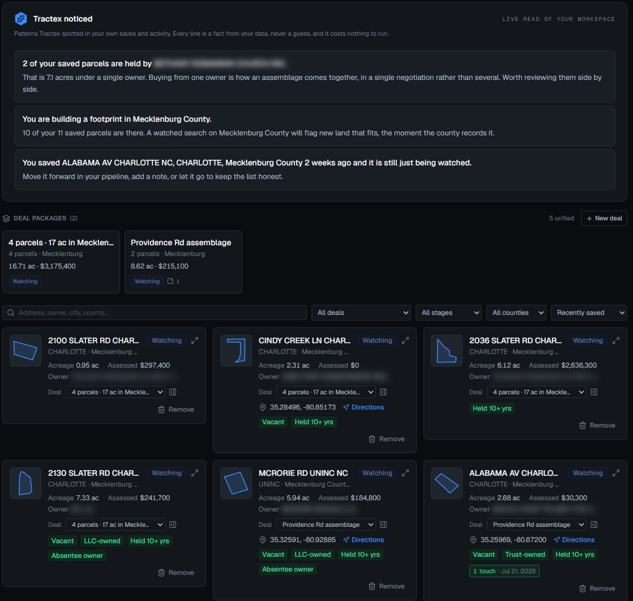The image size is (633, 601).
Task: Remove the MCRORIE RD parcel
Action: coord(387,586)
